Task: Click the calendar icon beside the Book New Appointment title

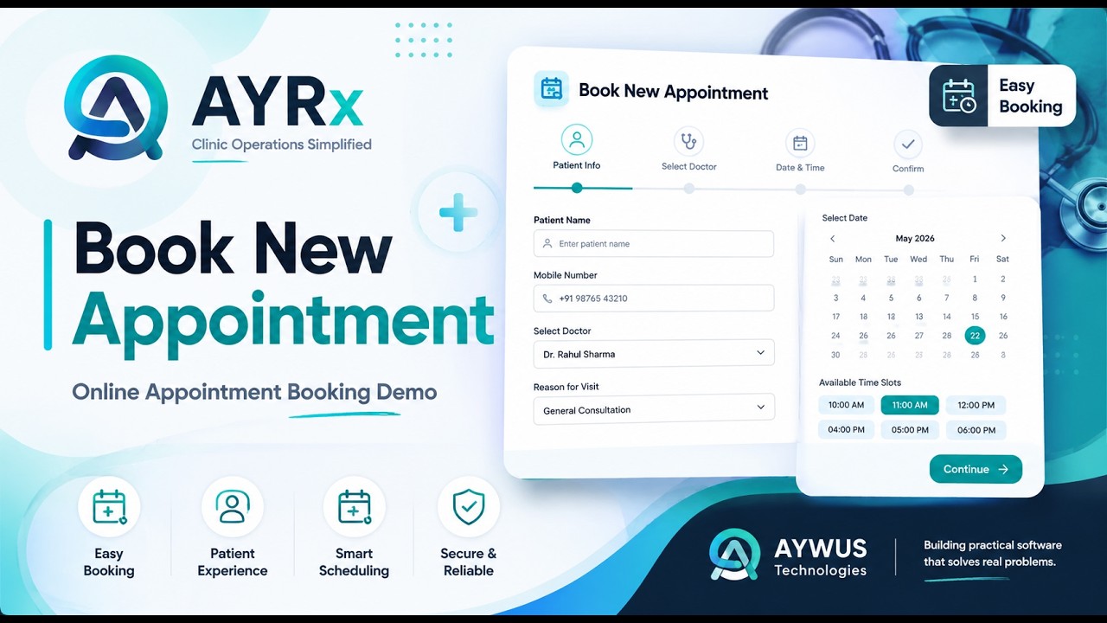Action: pyautogui.click(x=551, y=89)
